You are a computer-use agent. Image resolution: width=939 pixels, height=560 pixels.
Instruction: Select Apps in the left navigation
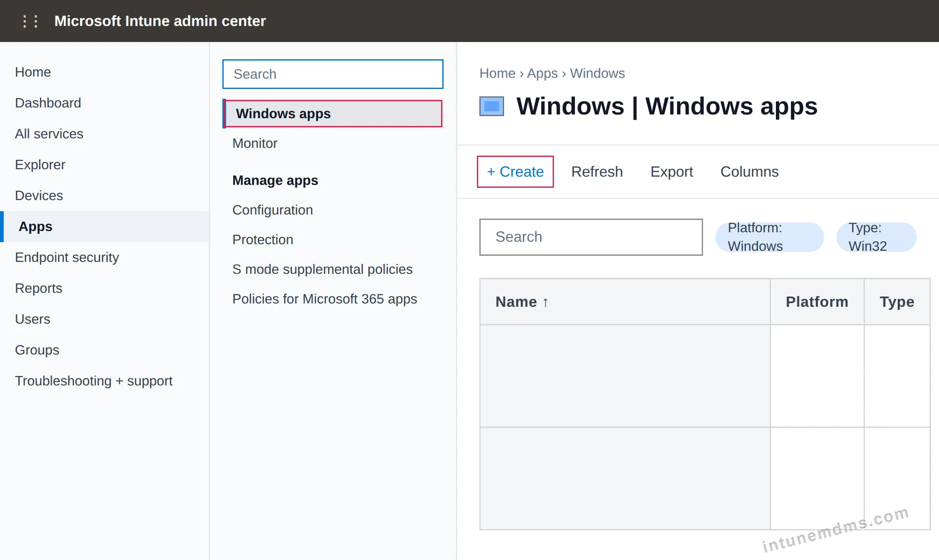[105, 226]
